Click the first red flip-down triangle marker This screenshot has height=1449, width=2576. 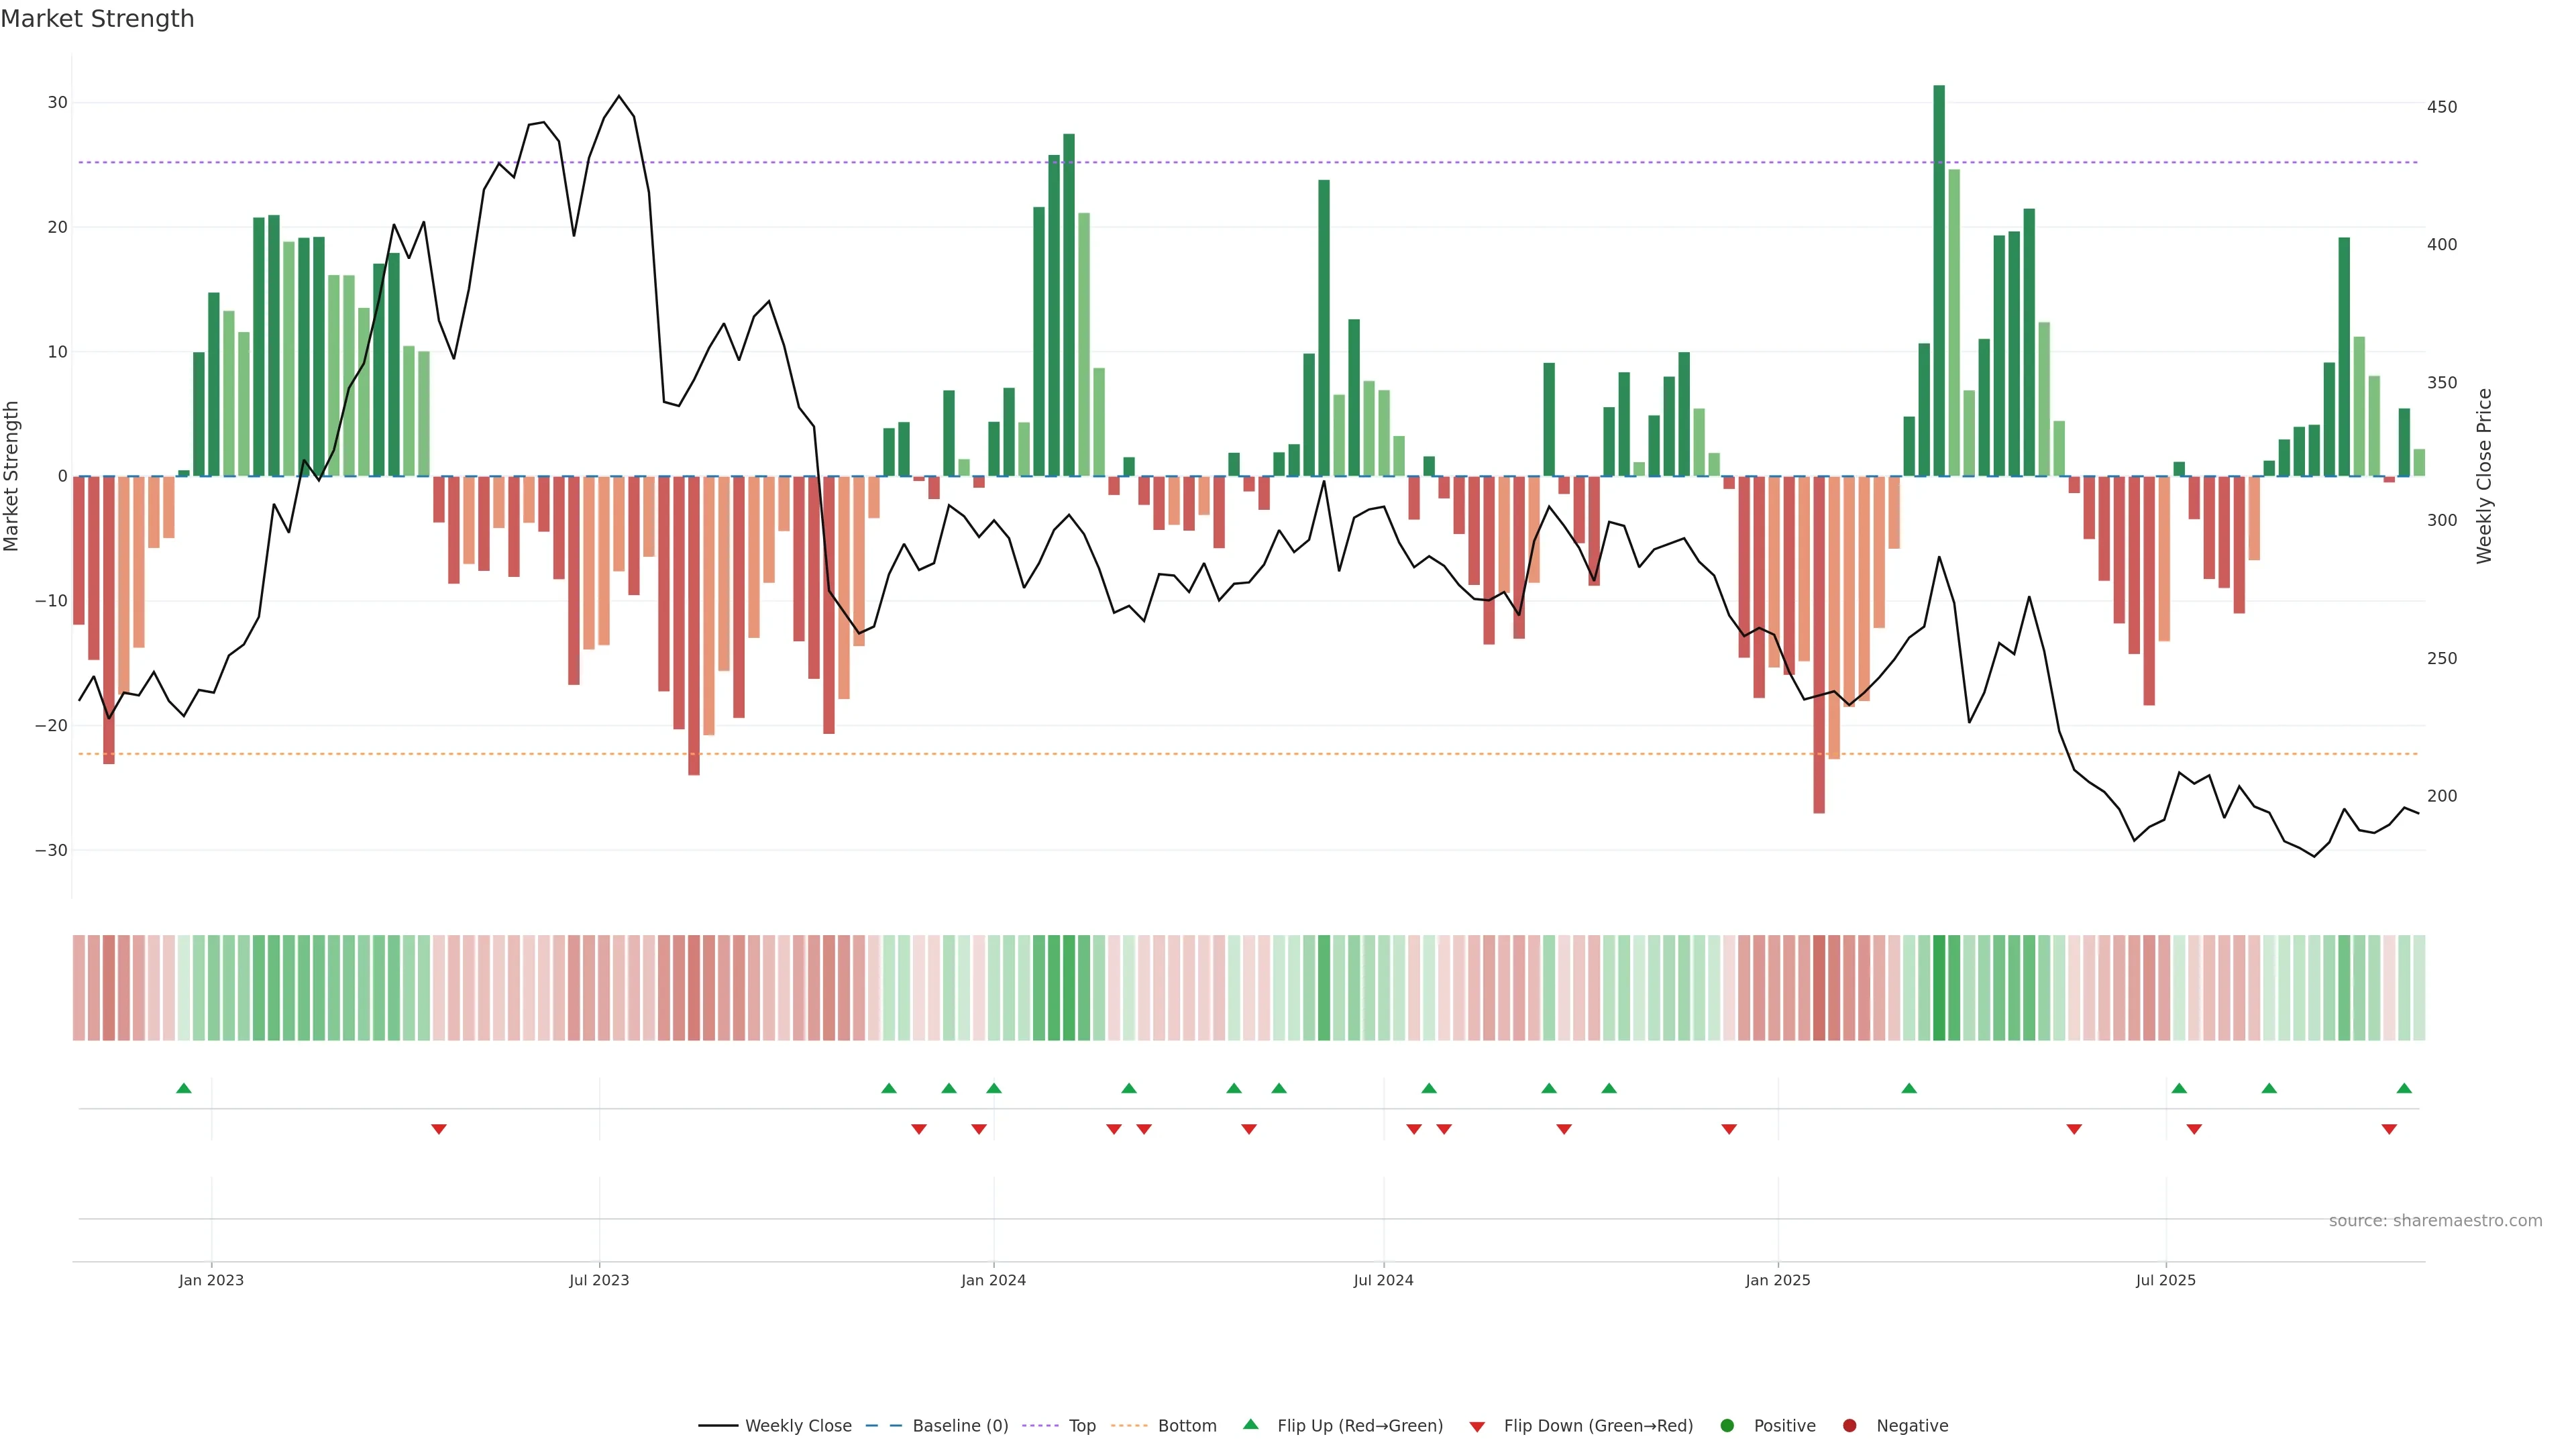[439, 1129]
